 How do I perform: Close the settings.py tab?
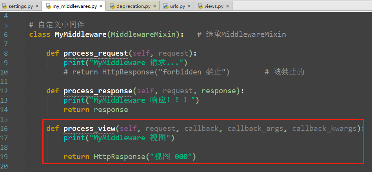[x=37, y=6]
